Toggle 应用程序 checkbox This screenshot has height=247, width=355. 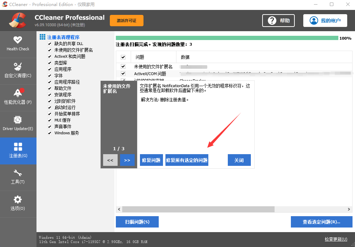point(50,69)
